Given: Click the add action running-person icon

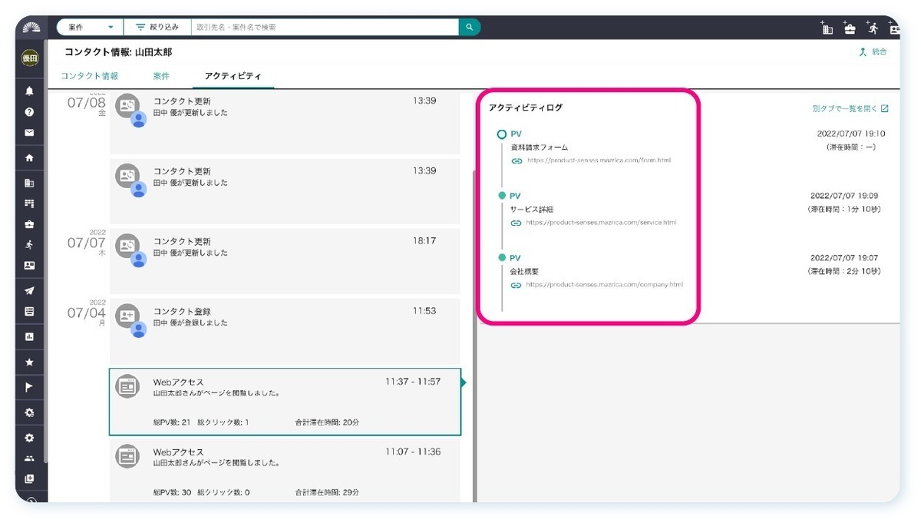Looking at the screenshot, I should coord(873,28).
